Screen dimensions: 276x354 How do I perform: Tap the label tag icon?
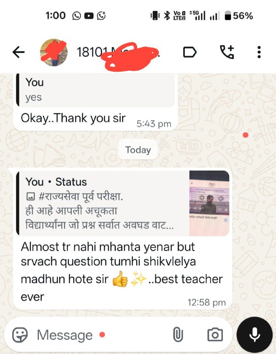pyautogui.click(x=190, y=52)
